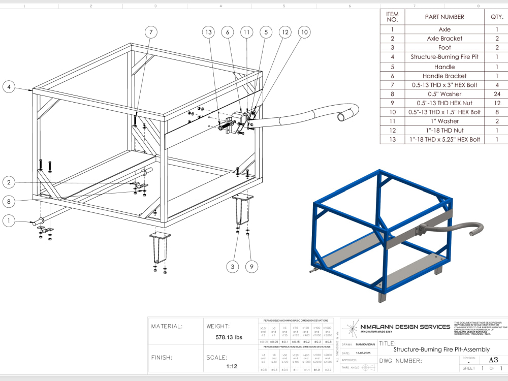This screenshot has width=508, height=381.
Task: Click the '1:12' scale value
Action: (232, 366)
